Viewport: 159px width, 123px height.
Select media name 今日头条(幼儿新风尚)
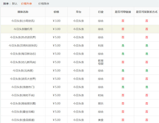[23, 62]
